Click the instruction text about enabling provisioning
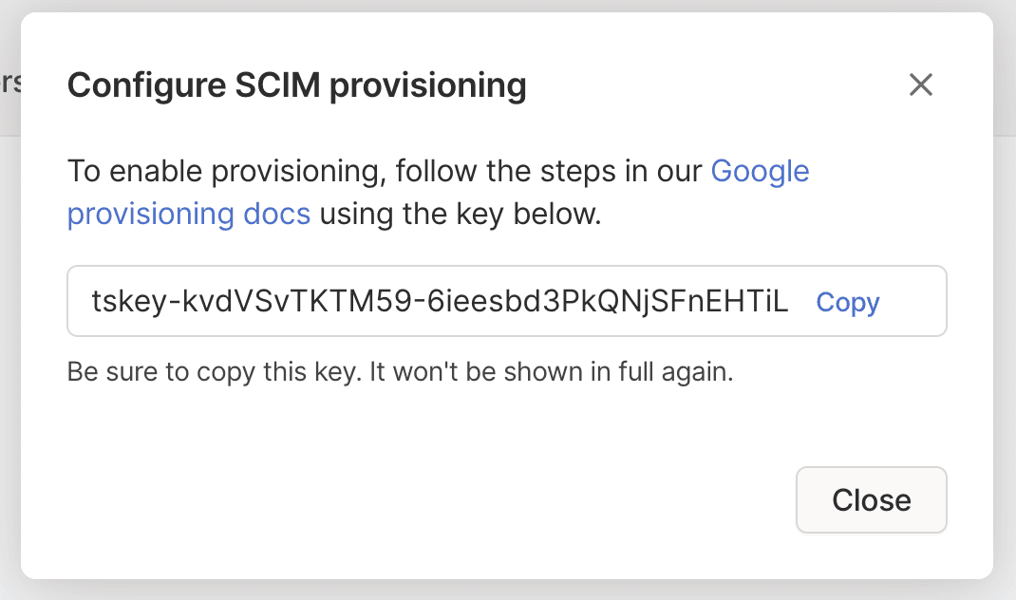 [380, 171]
